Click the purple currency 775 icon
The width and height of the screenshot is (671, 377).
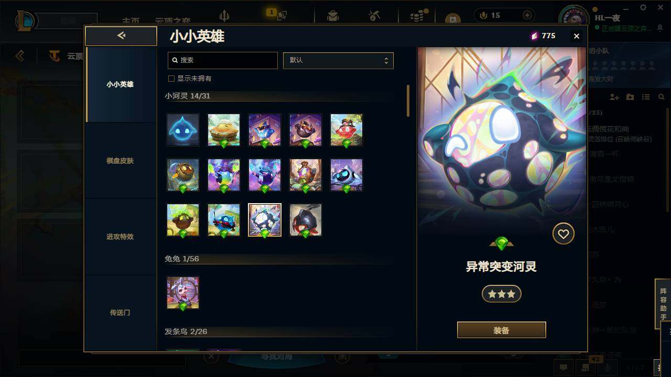pyautogui.click(x=535, y=36)
